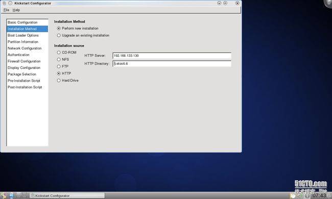The image size is (332, 199).
Task: Select CD-ROM as installation source
Action: [x=66, y=52]
